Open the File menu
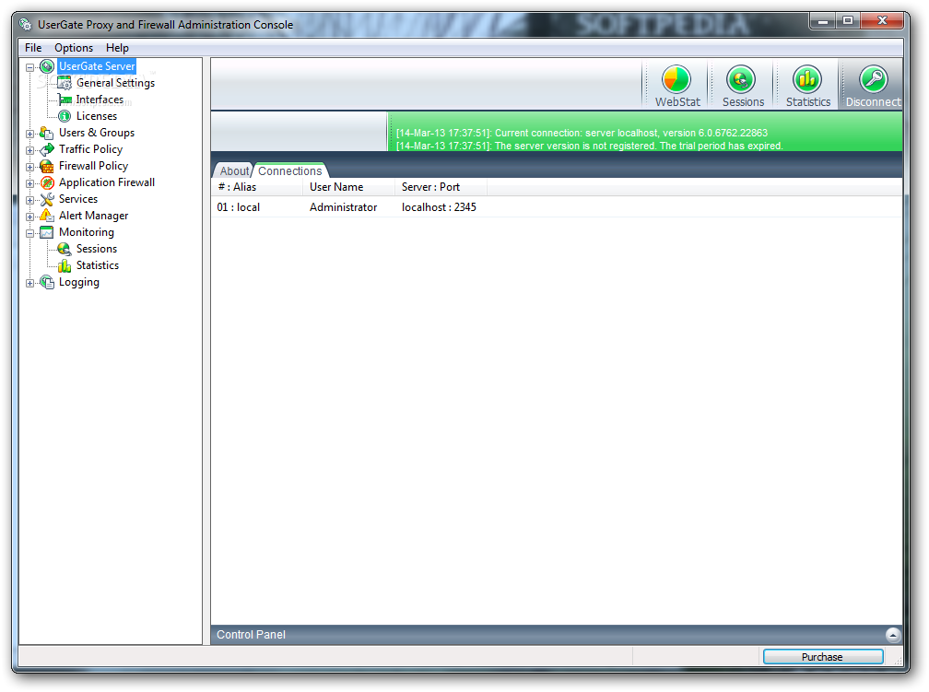The image size is (929, 692). [x=33, y=47]
